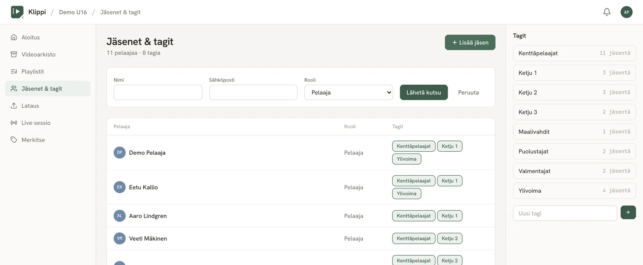Cancel the invite with Peruuta

[469, 92]
